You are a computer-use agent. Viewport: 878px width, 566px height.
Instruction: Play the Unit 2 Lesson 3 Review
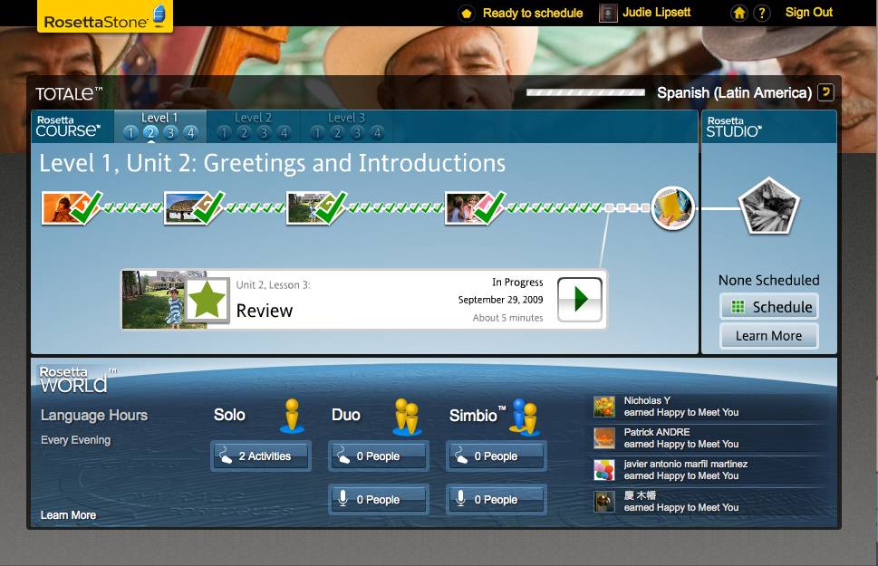pos(580,299)
